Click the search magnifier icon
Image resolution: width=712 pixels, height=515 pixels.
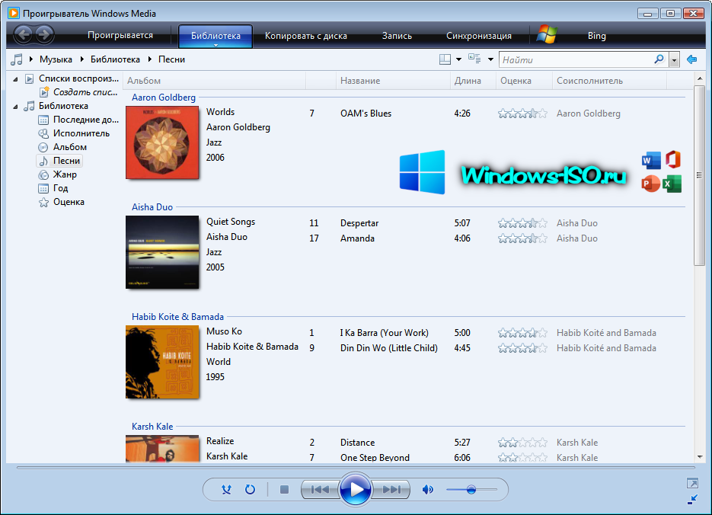(659, 59)
